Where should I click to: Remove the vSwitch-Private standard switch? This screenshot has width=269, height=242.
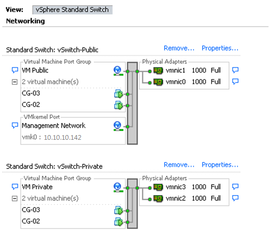pyautogui.click(x=179, y=165)
